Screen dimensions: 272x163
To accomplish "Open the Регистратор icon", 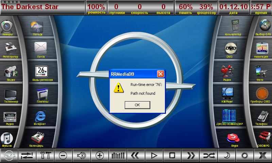I will 11,48.
